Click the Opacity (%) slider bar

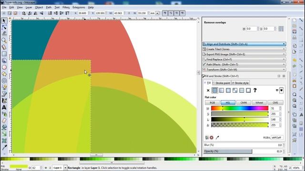pyautogui.click(x=243, y=151)
